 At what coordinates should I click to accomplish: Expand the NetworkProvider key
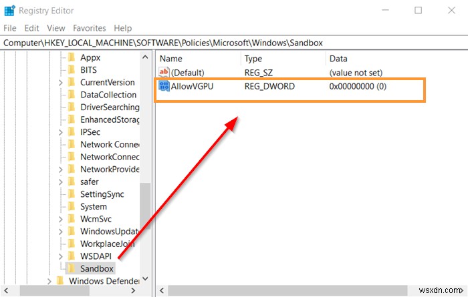tap(61, 170)
